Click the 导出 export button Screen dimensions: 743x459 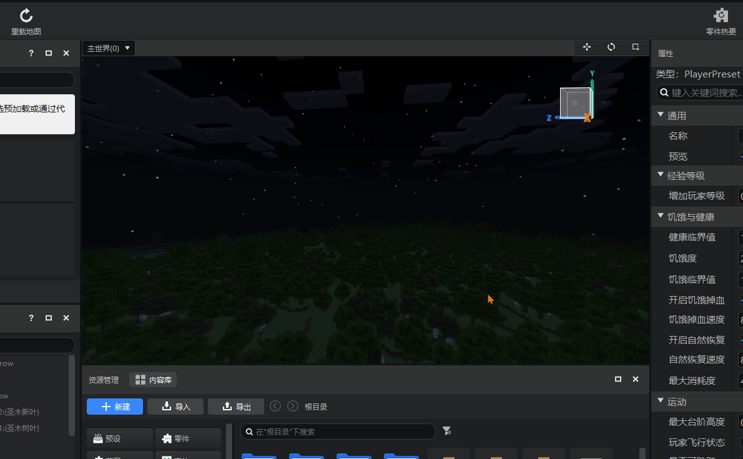click(236, 407)
